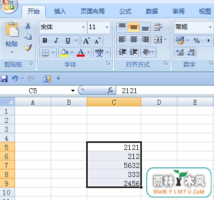
Task: Customize quick access toolbar dropdown
Action: (58, 78)
